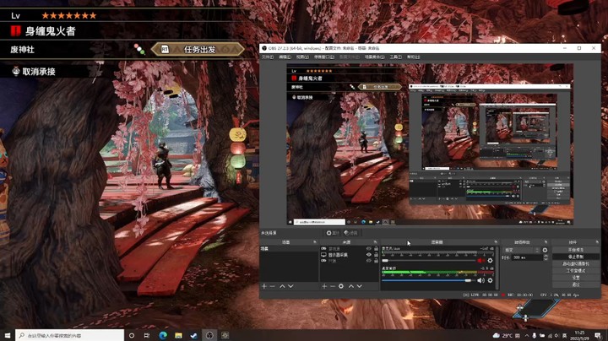Screen dimensions: 608x341
Task: Remove the selected scene with the minus icon
Action: point(272,286)
